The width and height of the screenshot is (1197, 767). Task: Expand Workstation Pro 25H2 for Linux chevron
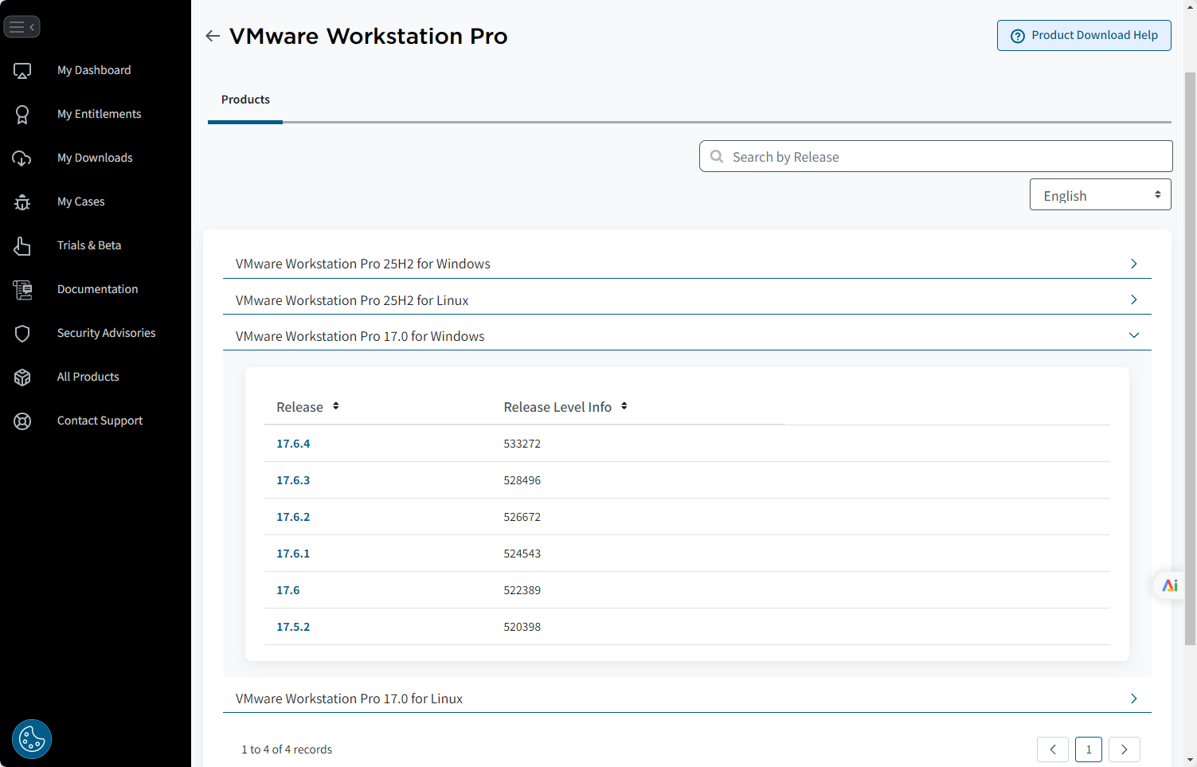pyautogui.click(x=1134, y=299)
